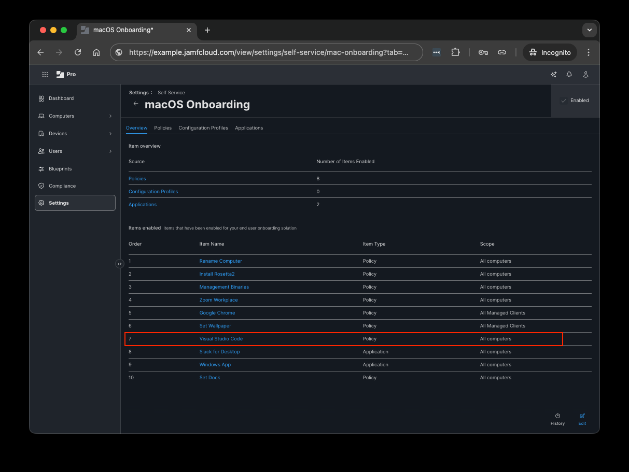Collapse the sidebar with the handle
The width and height of the screenshot is (629, 472).
120,264
